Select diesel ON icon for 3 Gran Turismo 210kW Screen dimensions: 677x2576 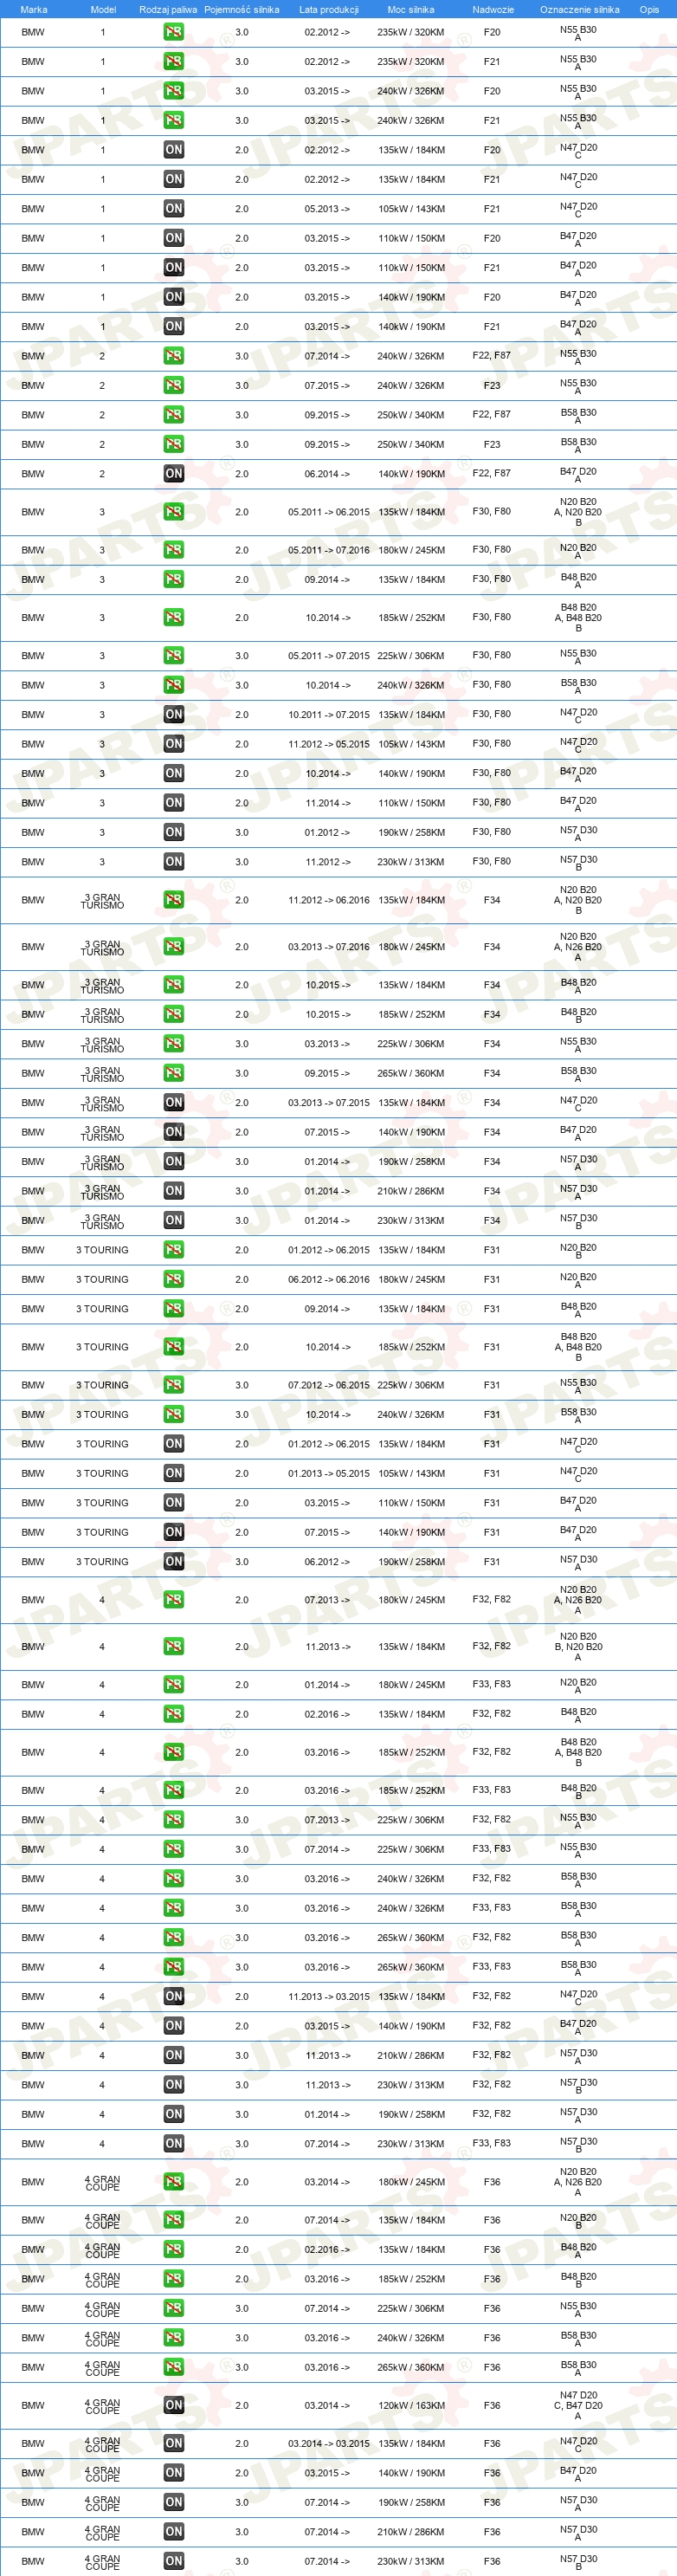pyautogui.click(x=173, y=1191)
